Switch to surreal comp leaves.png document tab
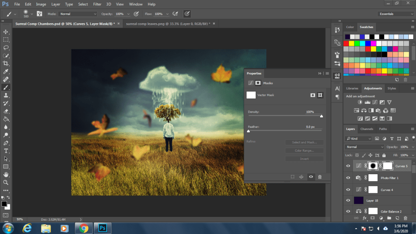Screen dimensions: 416x234 pyautogui.click(x=167, y=24)
